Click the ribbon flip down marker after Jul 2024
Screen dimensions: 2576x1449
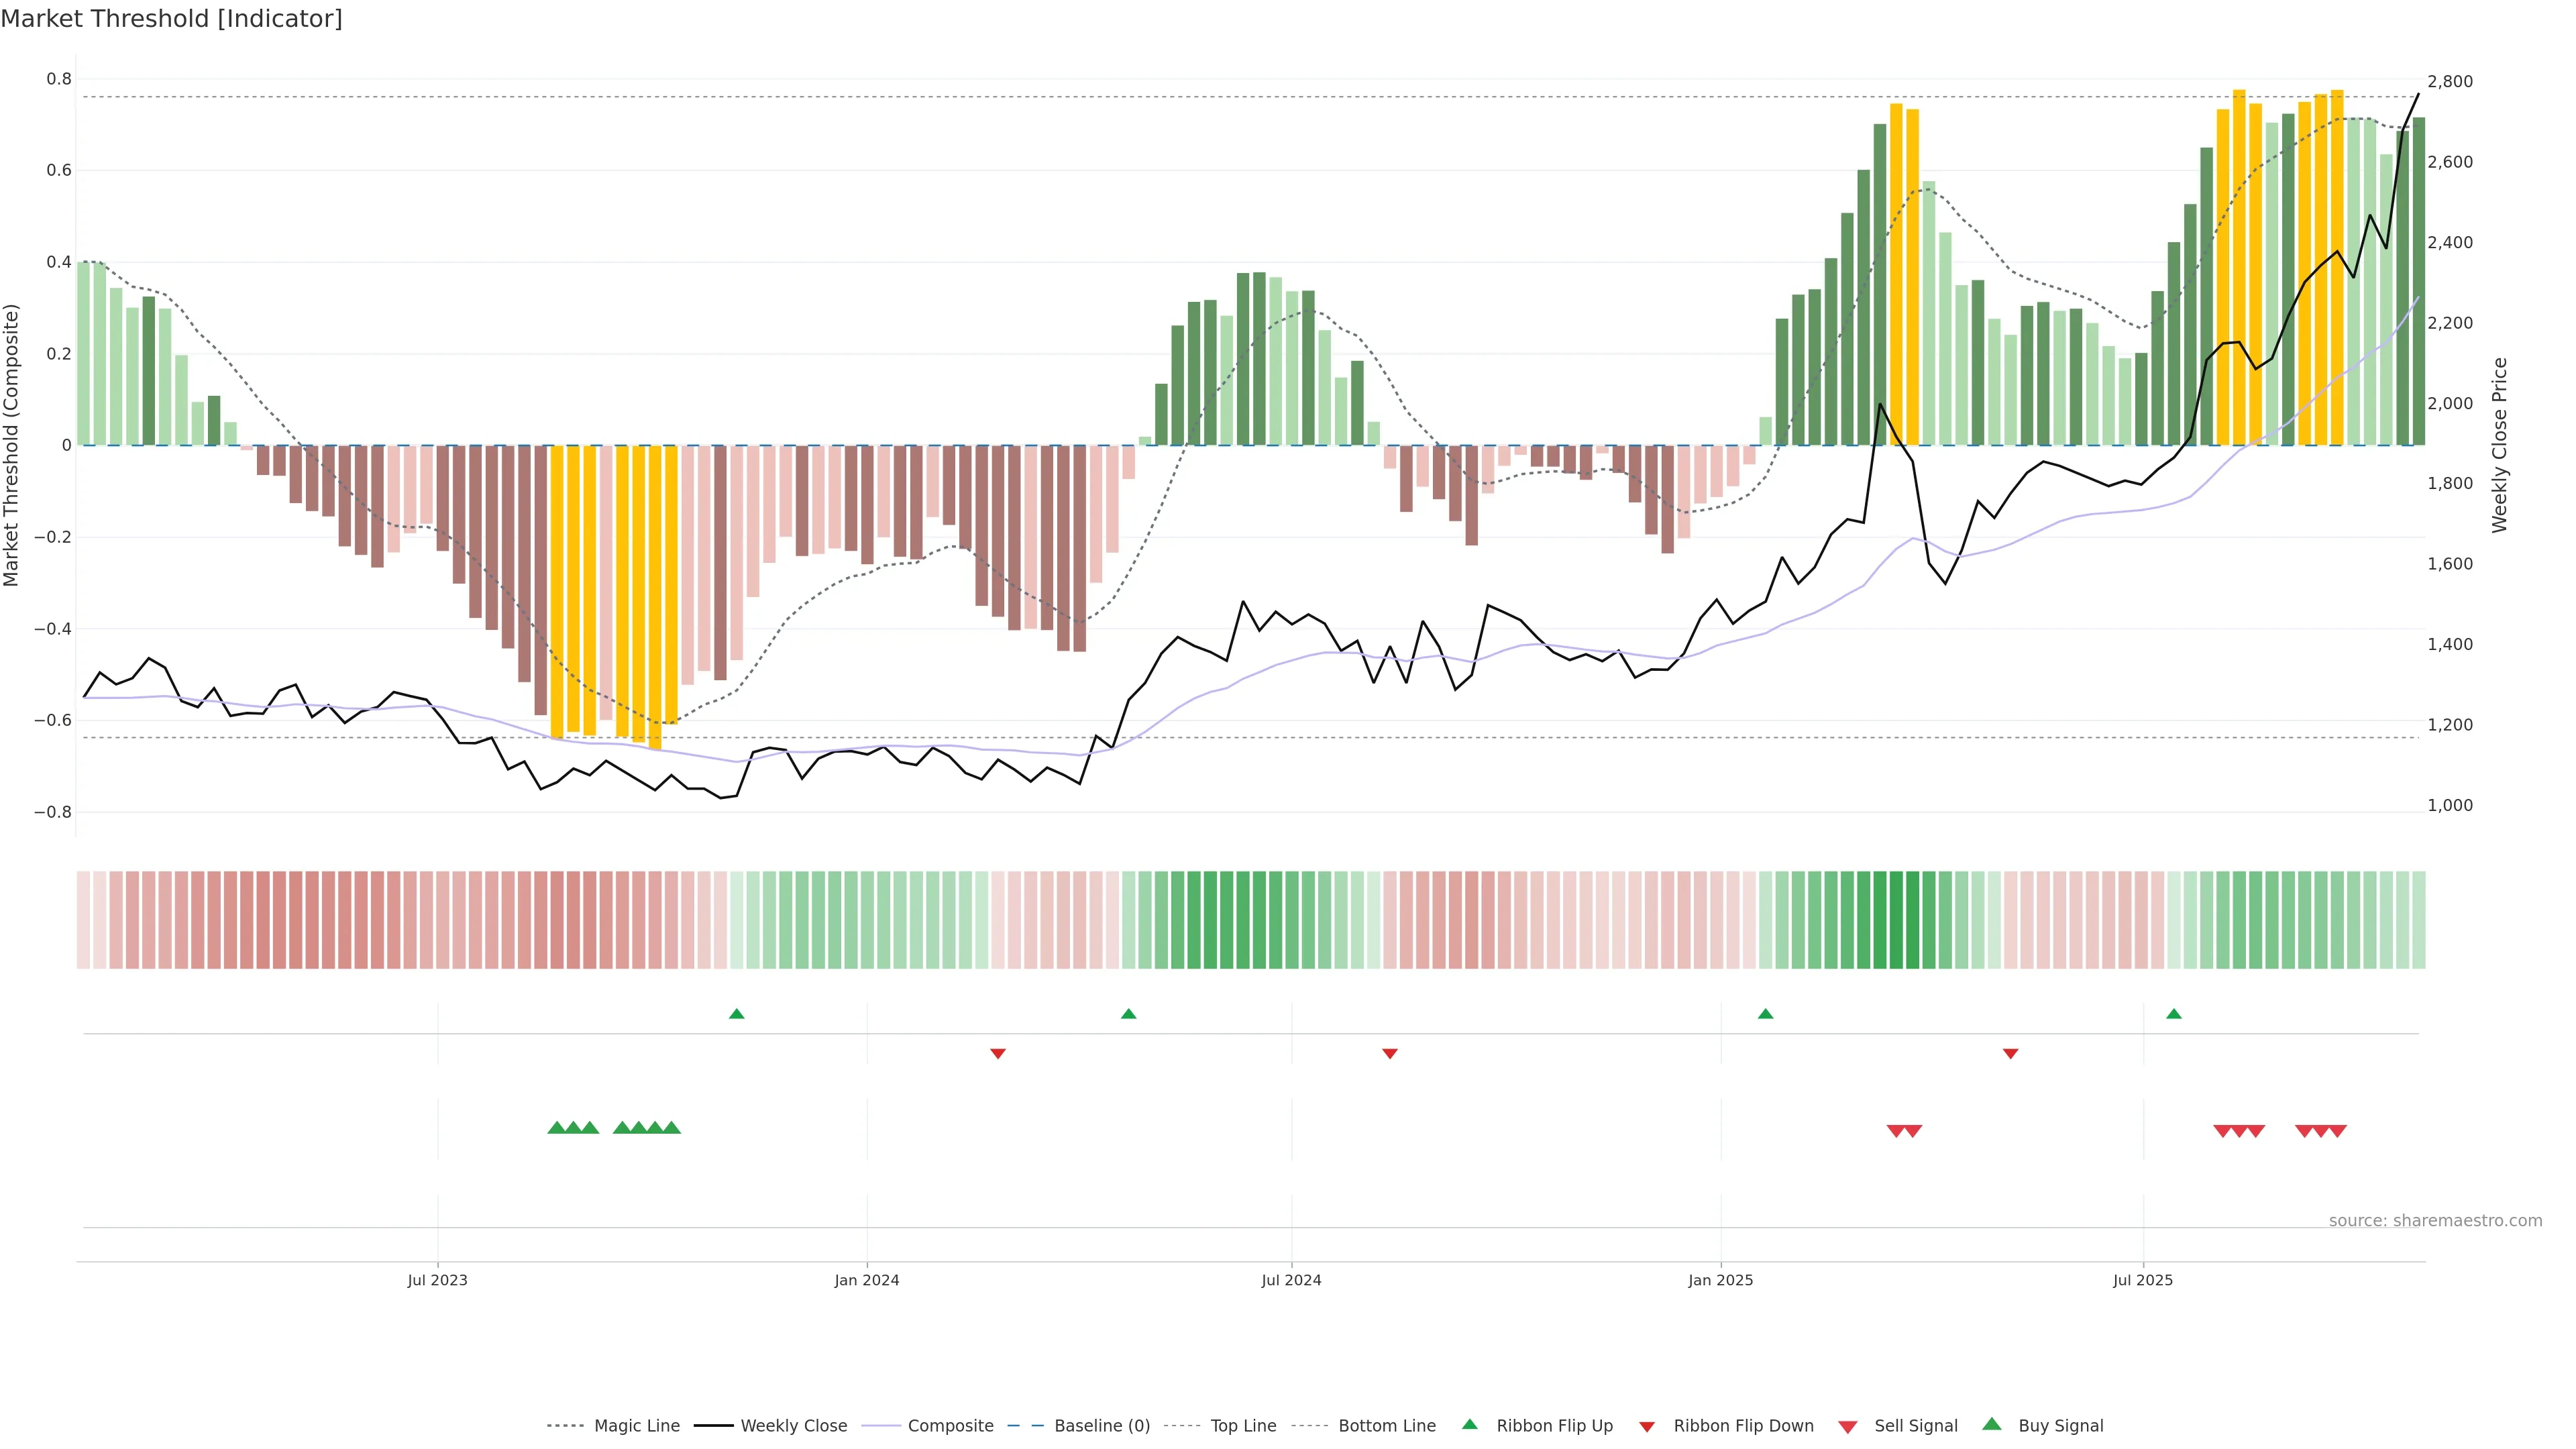coord(1390,1053)
